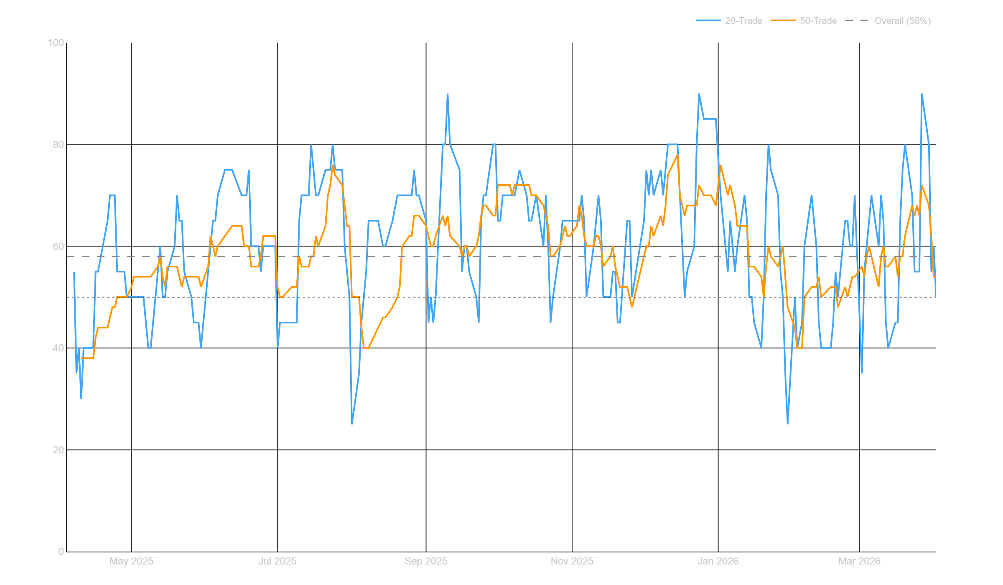The width and height of the screenshot is (1003, 585).
Task: Toggle the 50-Trade legend entry
Action: (x=818, y=21)
